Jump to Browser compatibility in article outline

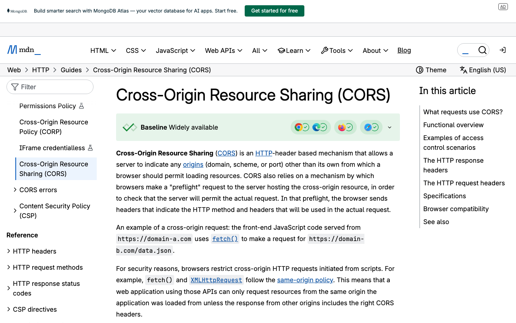(x=456, y=209)
